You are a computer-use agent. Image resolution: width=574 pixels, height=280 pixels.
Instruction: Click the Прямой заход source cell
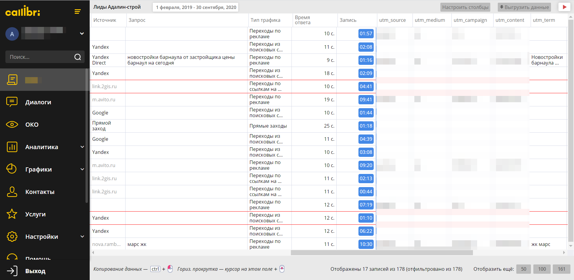point(108,126)
